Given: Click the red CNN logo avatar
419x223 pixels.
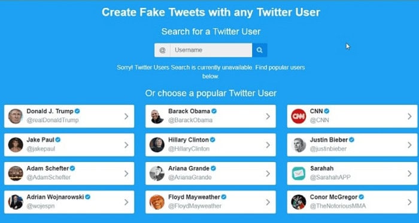Looking at the screenshot, I should [299, 117].
